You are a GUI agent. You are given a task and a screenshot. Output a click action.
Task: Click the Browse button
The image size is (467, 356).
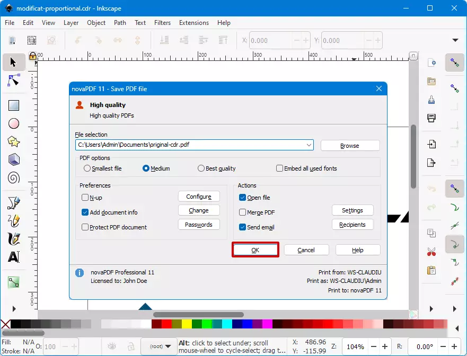point(350,146)
